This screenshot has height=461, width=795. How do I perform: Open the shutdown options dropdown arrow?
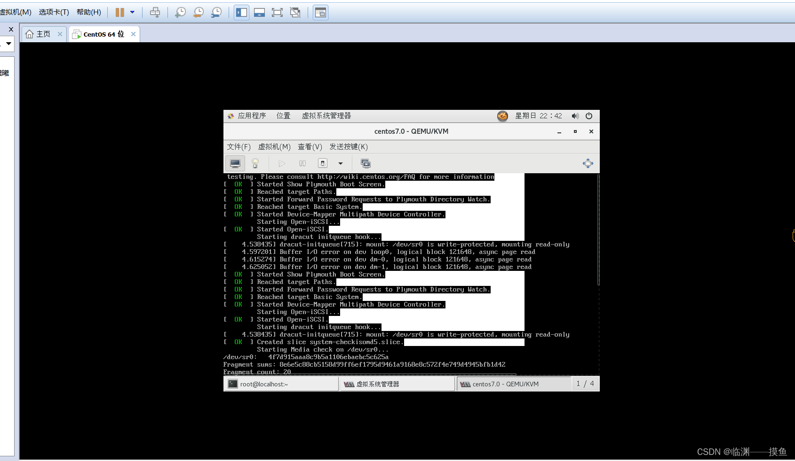[x=341, y=163]
